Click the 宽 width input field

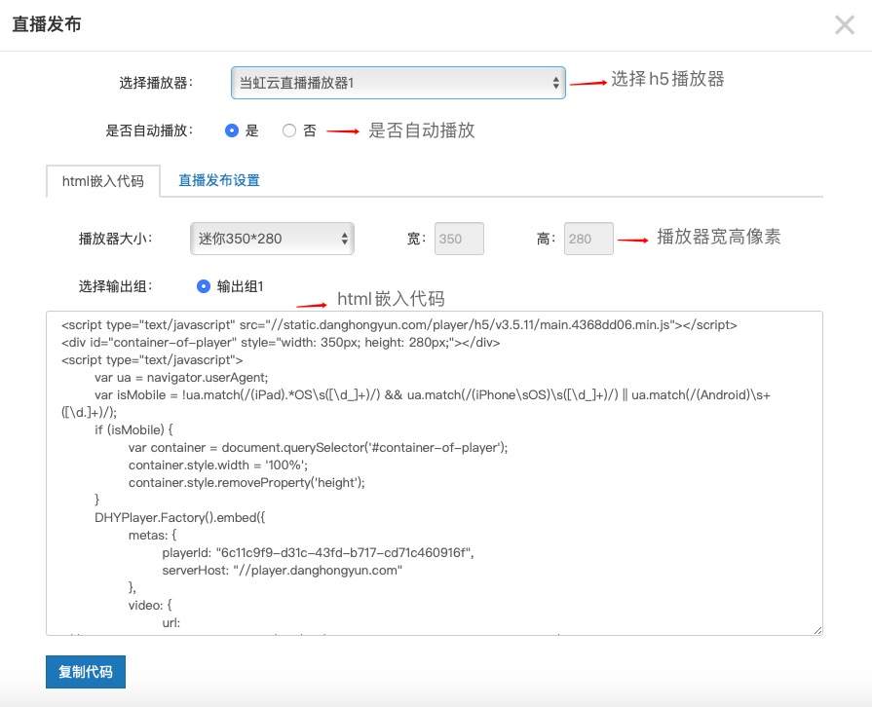(459, 239)
